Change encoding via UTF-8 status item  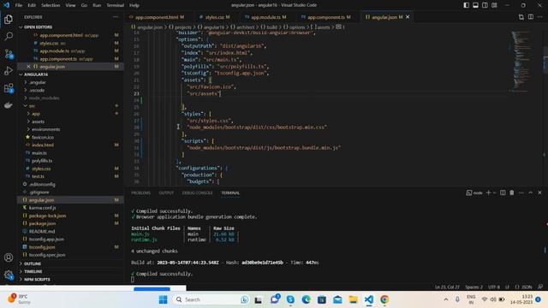click(x=494, y=287)
